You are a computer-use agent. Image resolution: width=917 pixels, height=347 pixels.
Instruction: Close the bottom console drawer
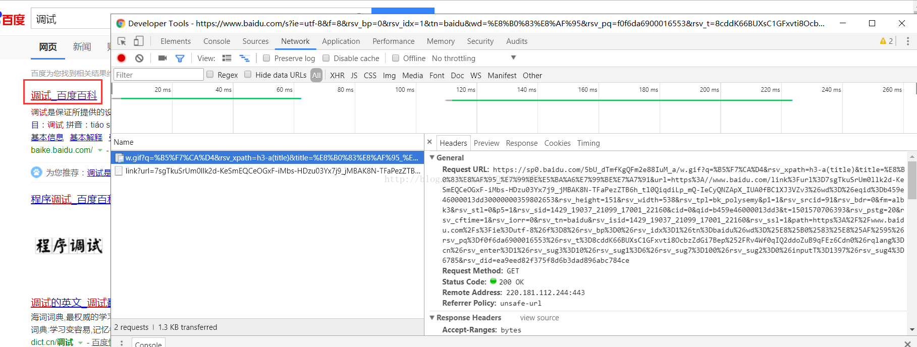(907, 344)
